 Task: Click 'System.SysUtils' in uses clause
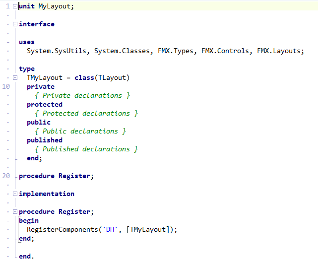pyautogui.click(x=57, y=51)
